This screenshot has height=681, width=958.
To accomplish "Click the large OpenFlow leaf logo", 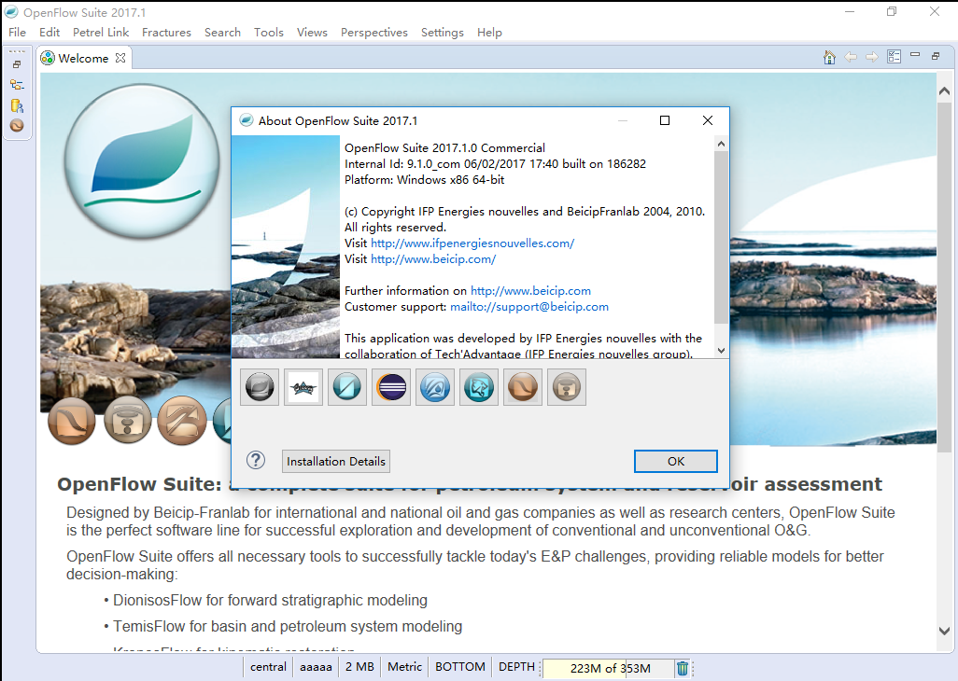I will 142,161.
